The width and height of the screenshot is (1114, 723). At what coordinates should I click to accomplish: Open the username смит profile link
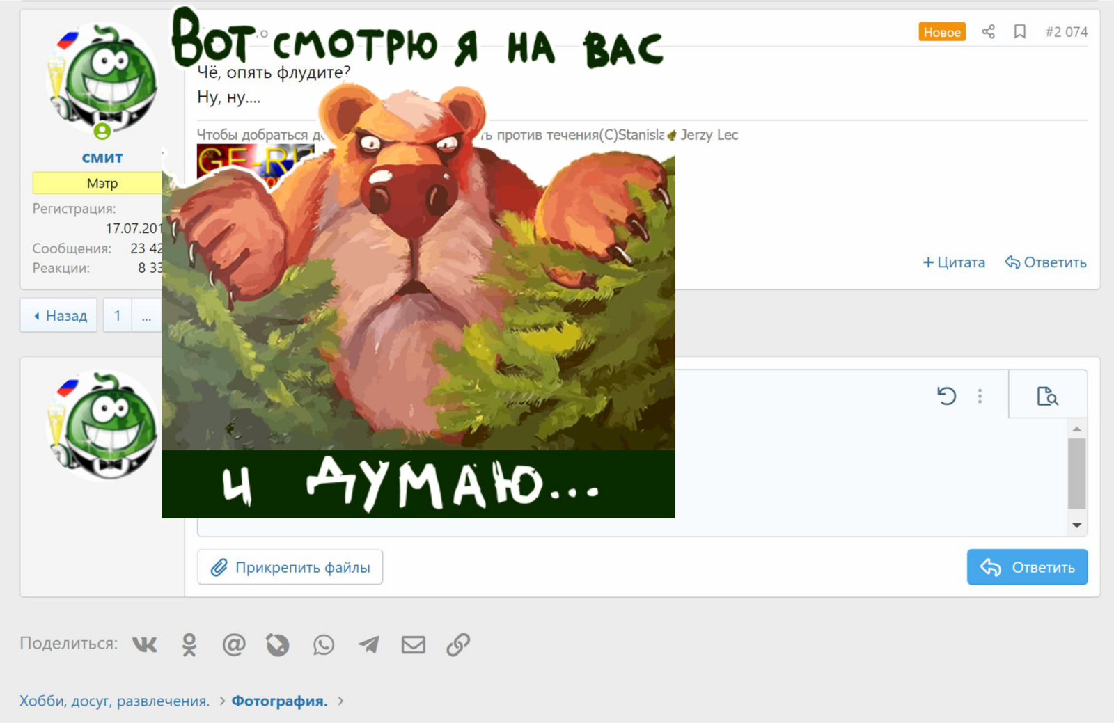pyautogui.click(x=102, y=158)
